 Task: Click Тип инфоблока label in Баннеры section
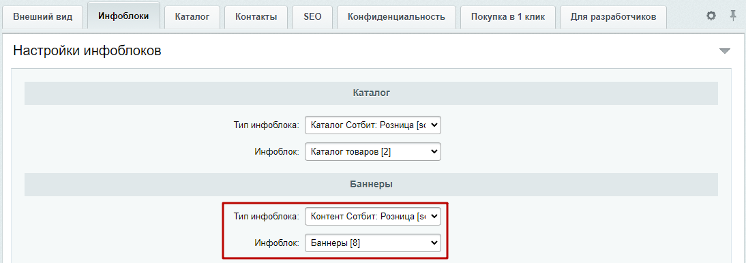point(267,217)
